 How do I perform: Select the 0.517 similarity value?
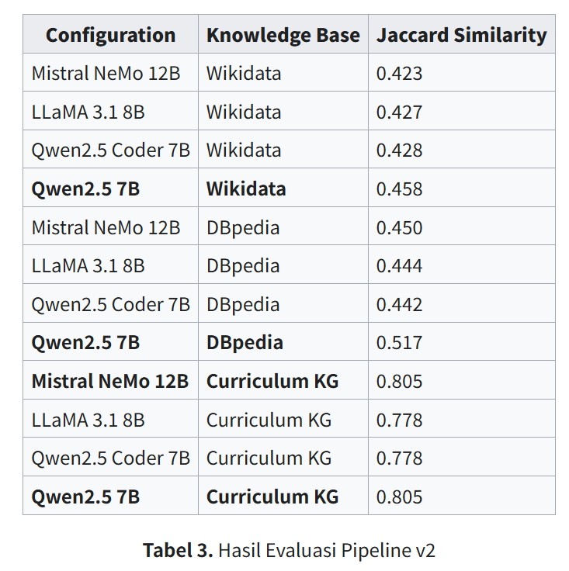click(399, 343)
